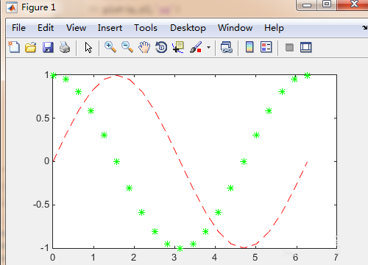Open a file with the folder icon
The width and height of the screenshot is (368, 265).
31,47
